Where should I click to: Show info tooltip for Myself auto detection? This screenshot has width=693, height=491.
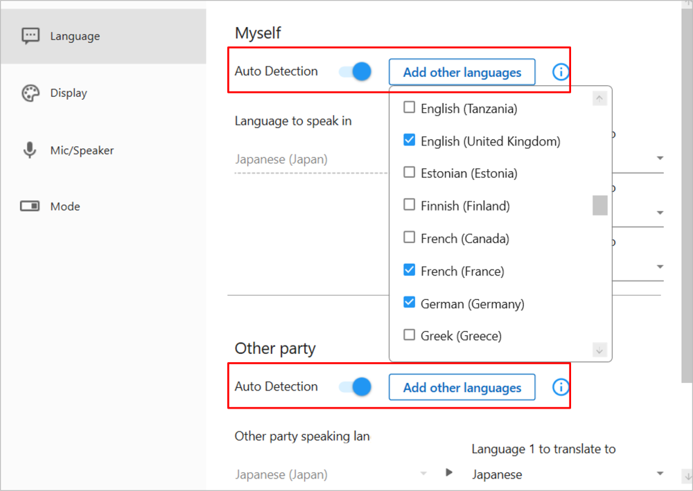(561, 72)
